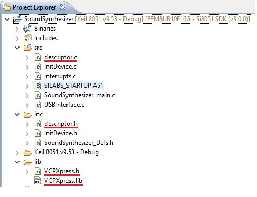Image resolution: width=257 pixels, height=197 pixels.
Task: Click the Keil 8051 Debug folder icon
Action: [x=27, y=153]
